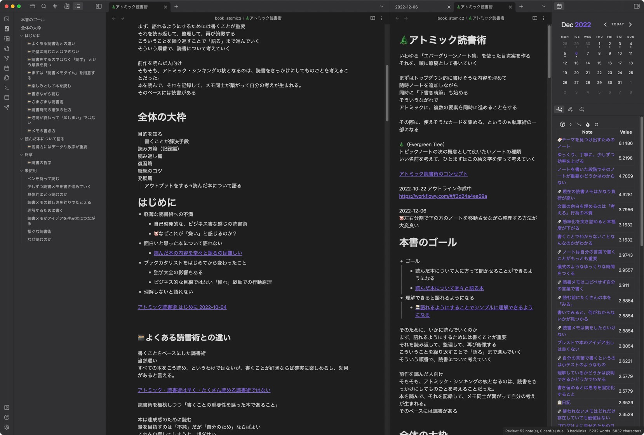Viewport: 644px width, 435px height.
Task: Click the analysis panel scrollbar
Action: 641,181
